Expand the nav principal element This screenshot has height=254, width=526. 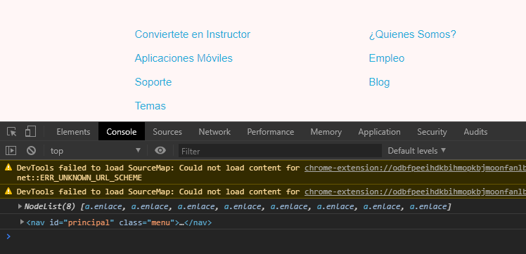tap(22, 222)
